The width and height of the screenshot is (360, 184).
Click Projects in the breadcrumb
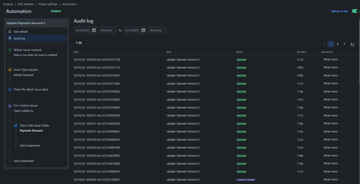(8, 4)
